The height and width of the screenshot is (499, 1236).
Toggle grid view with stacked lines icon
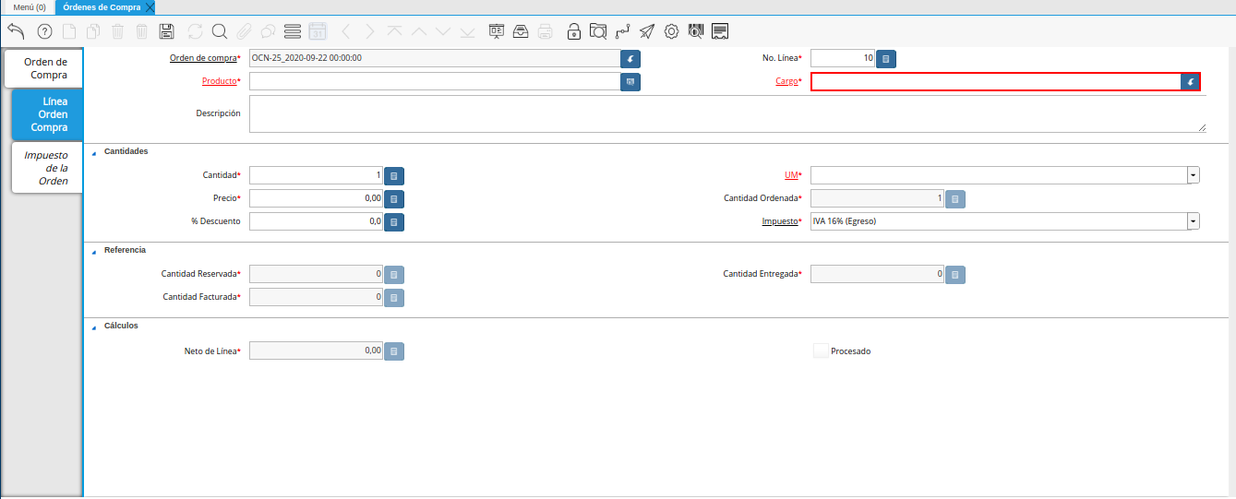tap(293, 31)
